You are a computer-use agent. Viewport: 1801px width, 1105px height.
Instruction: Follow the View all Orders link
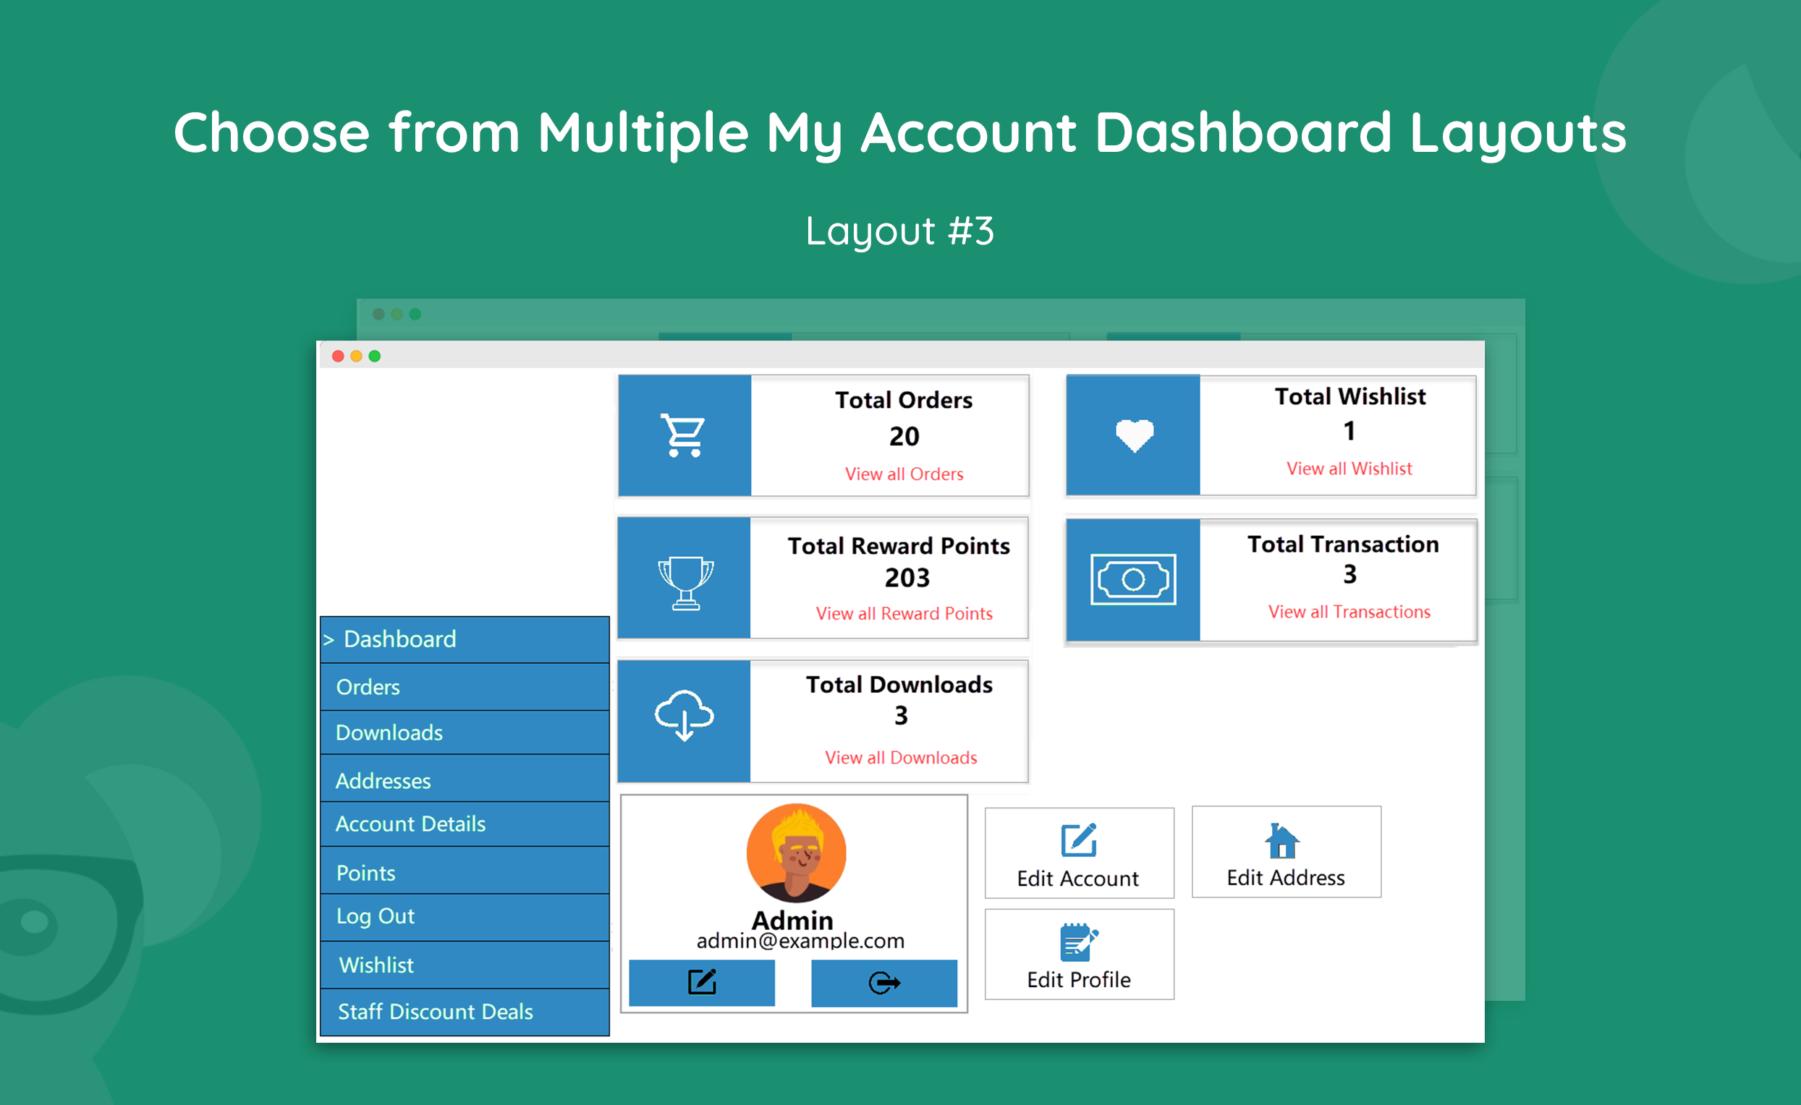(x=904, y=474)
